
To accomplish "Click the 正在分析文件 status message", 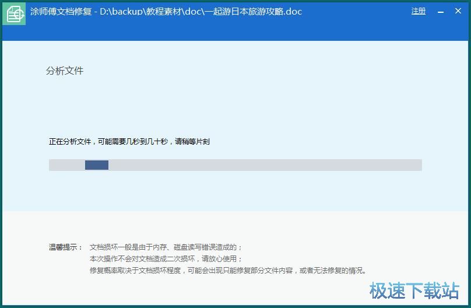I will pos(129,142).
